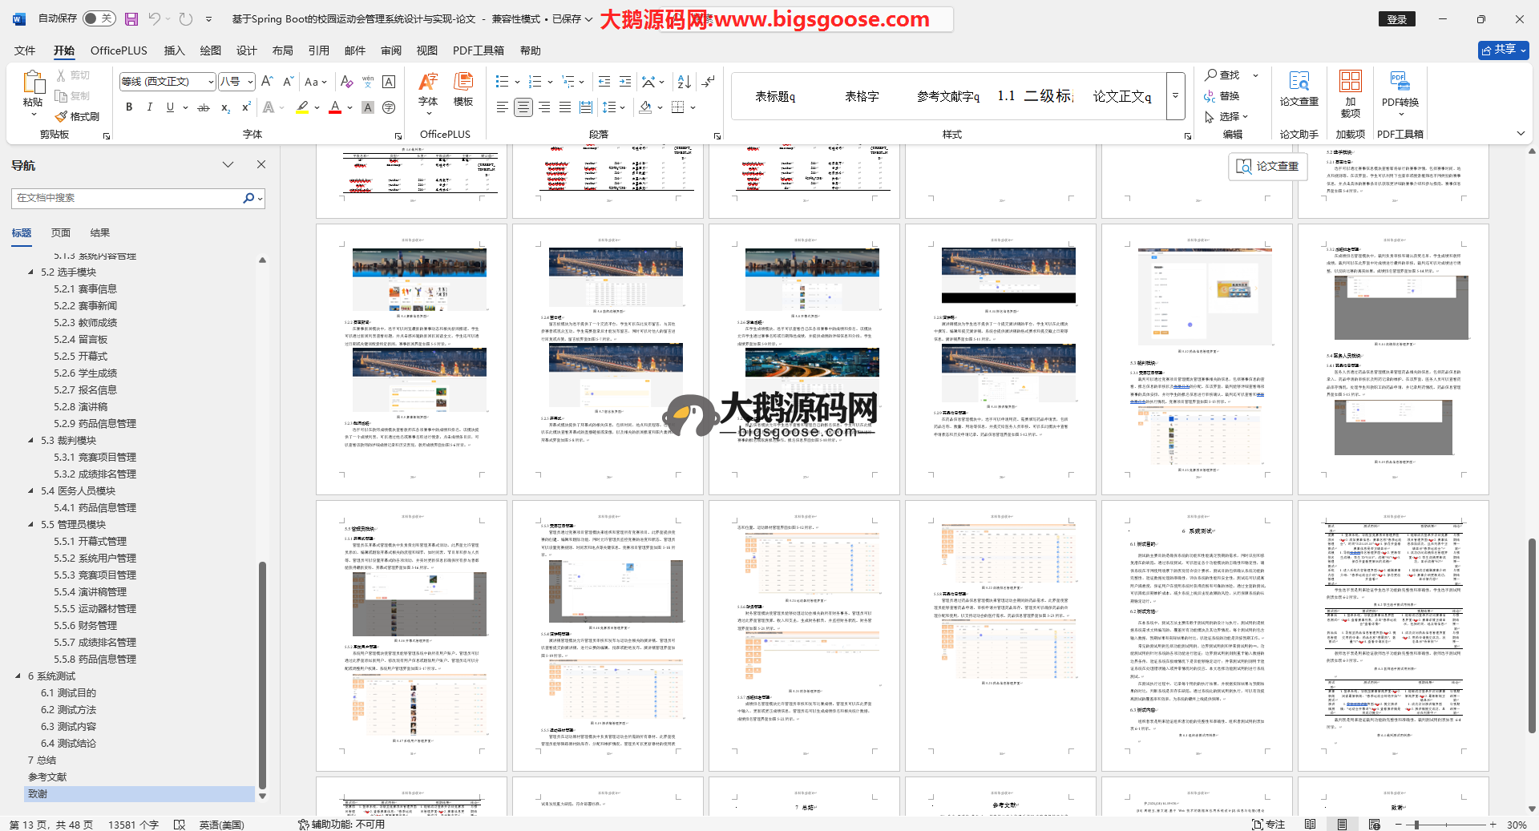
Task: Toggle the AutoSave switch
Action: tap(98, 18)
